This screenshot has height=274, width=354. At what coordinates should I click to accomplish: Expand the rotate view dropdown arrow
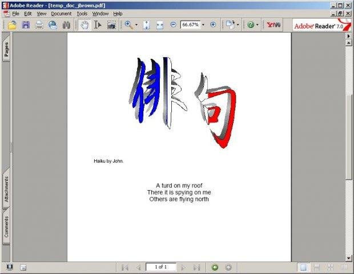click(x=238, y=25)
